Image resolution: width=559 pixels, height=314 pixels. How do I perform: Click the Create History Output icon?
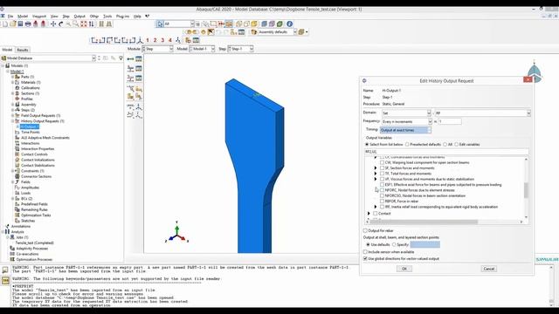[130, 78]
